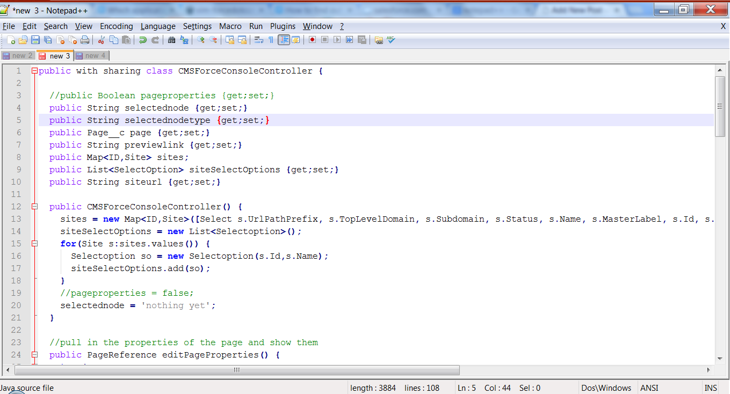Collapse the class fold at line 1

[34, 71]
